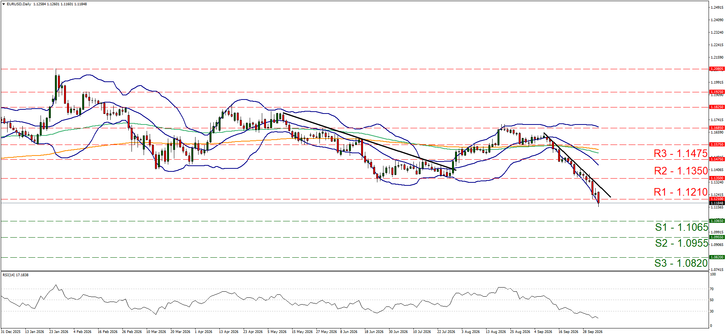Select the green 1.08200 price tag
This screenshot has height=336, width=726.
tap(717, 257)
